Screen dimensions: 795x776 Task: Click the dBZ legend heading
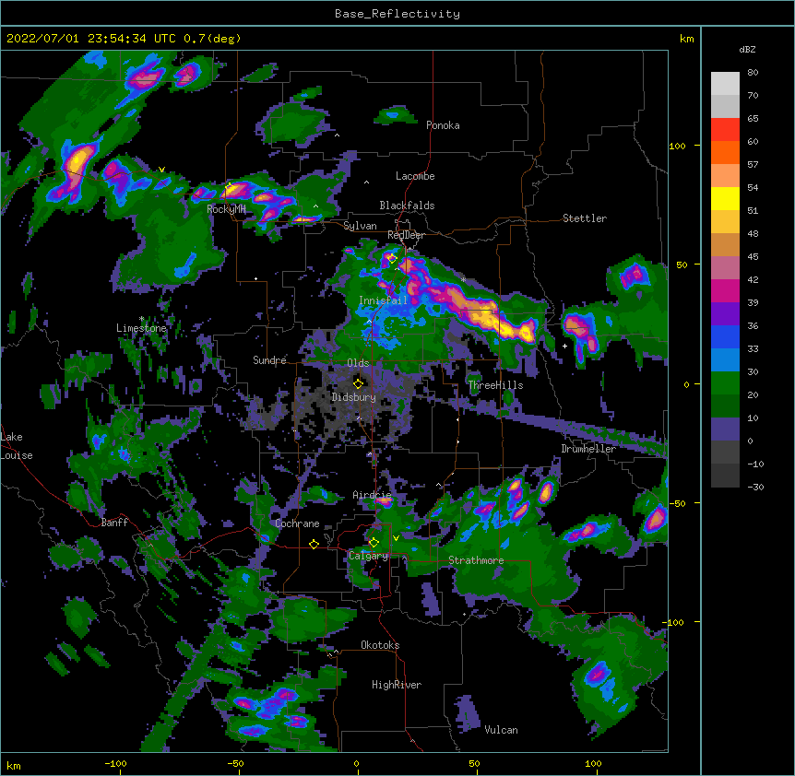click(x=747, y=50)
